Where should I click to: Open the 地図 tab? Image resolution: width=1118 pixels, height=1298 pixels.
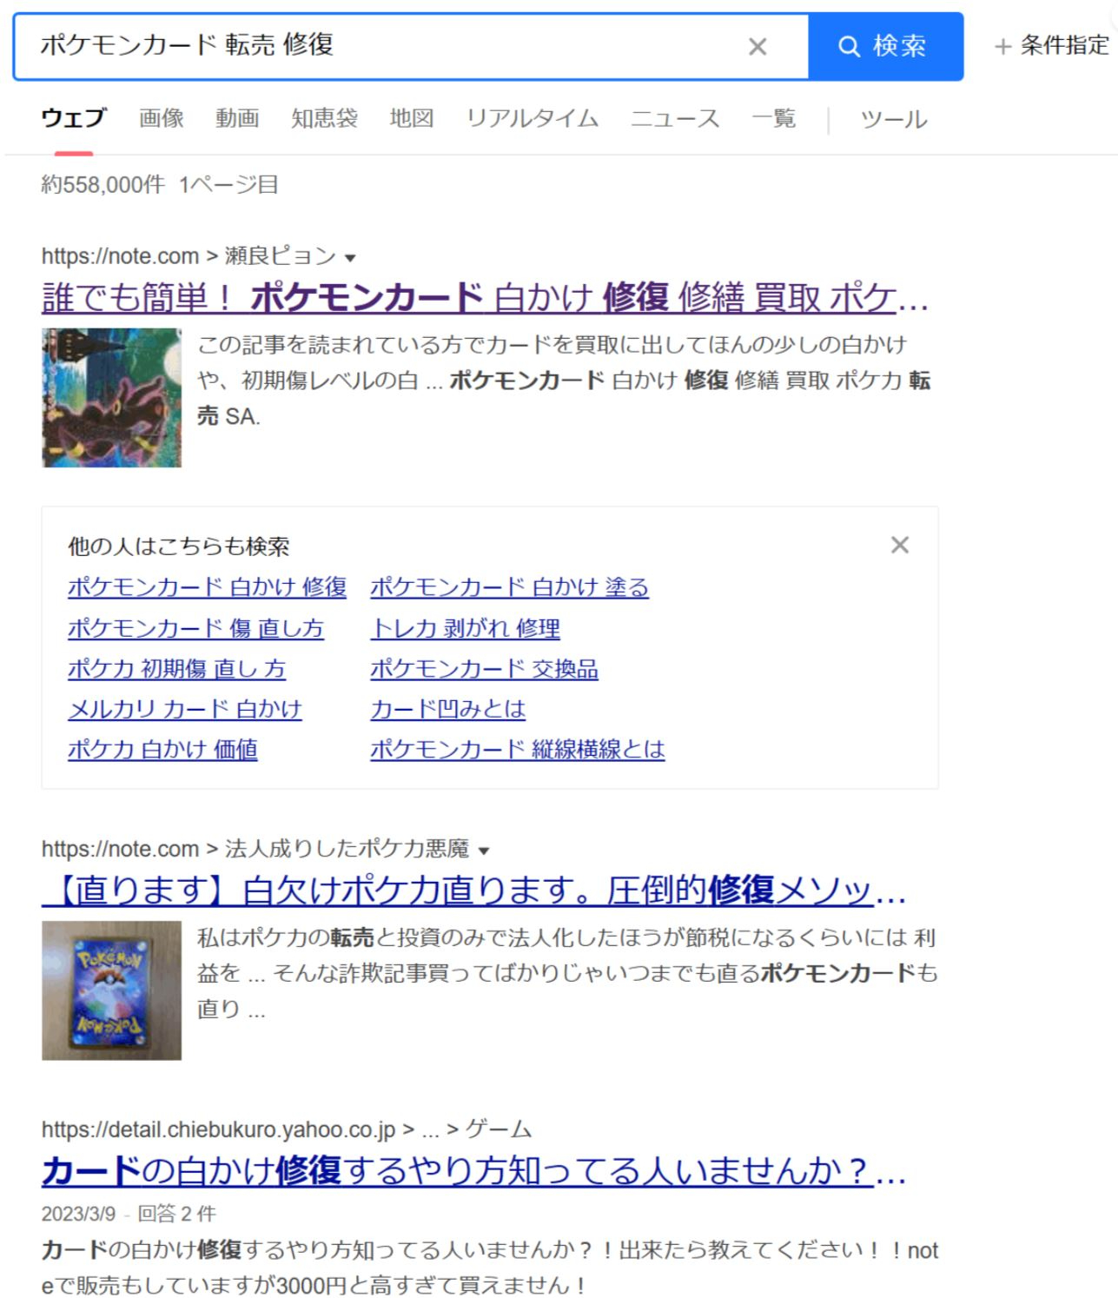pos(412,118)
